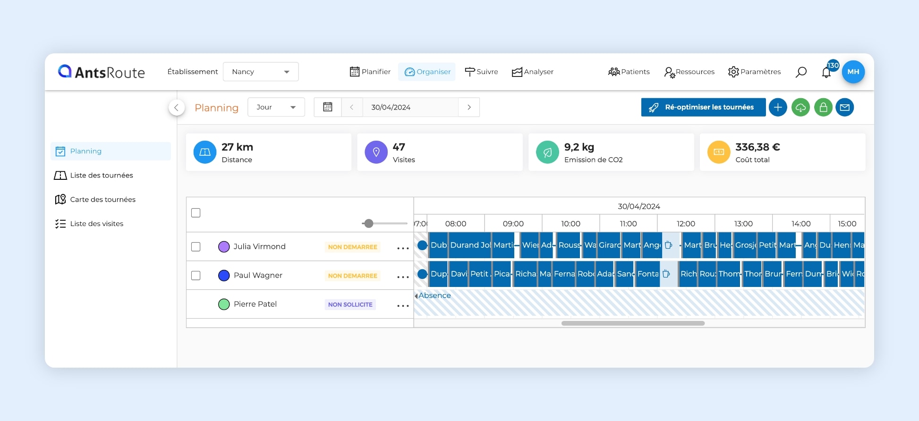Check the box for Julia Virmond
Screen dimensions: 919x421
point(196,247)
